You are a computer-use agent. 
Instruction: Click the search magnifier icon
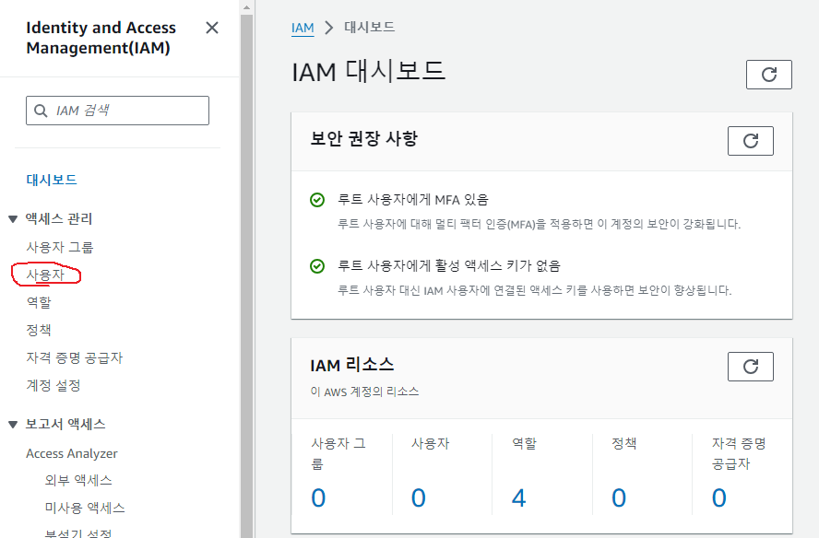tap(41, 111)
